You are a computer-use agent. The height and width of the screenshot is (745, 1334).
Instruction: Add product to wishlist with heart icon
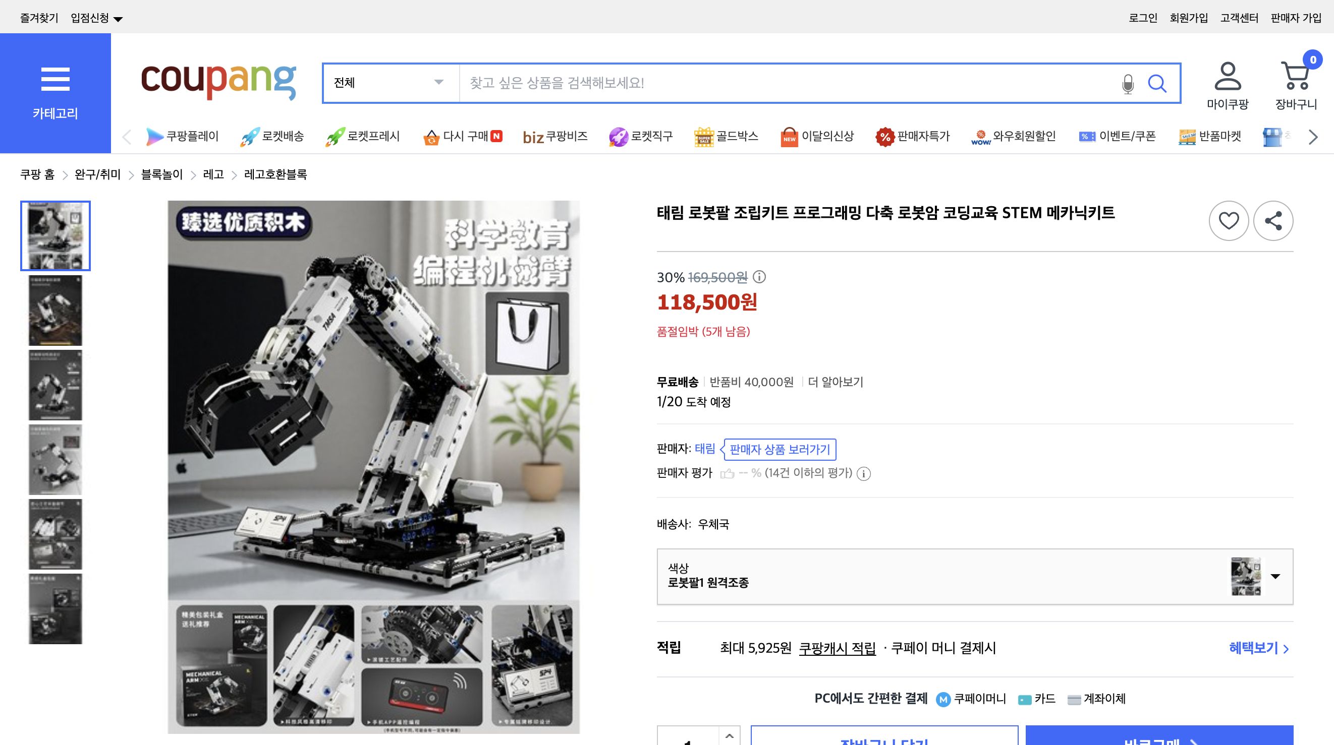point(1229,220)
